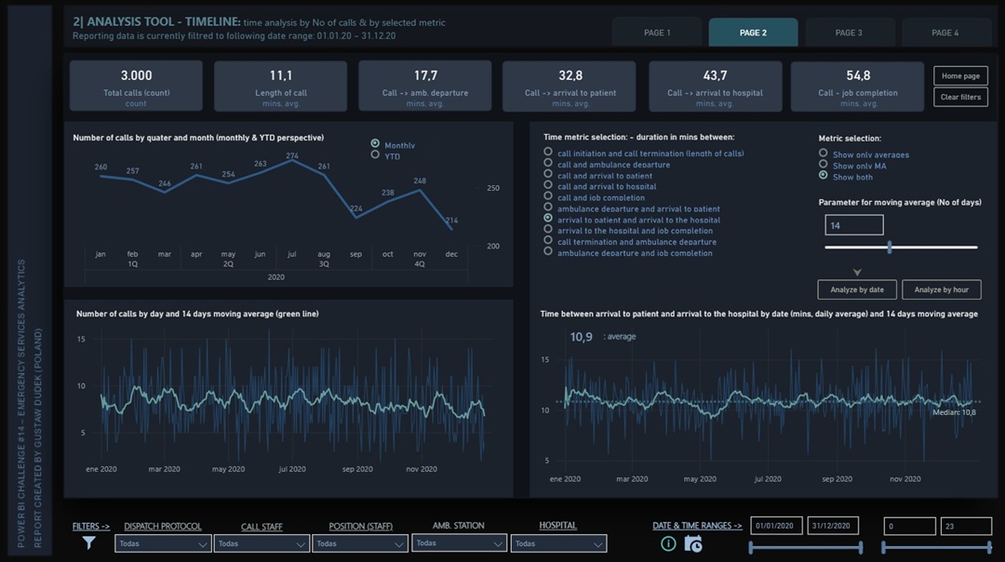Choose 'call and ambulance departure' time metric
Viewport: 1005px width, 562px height.
point(548,164)
